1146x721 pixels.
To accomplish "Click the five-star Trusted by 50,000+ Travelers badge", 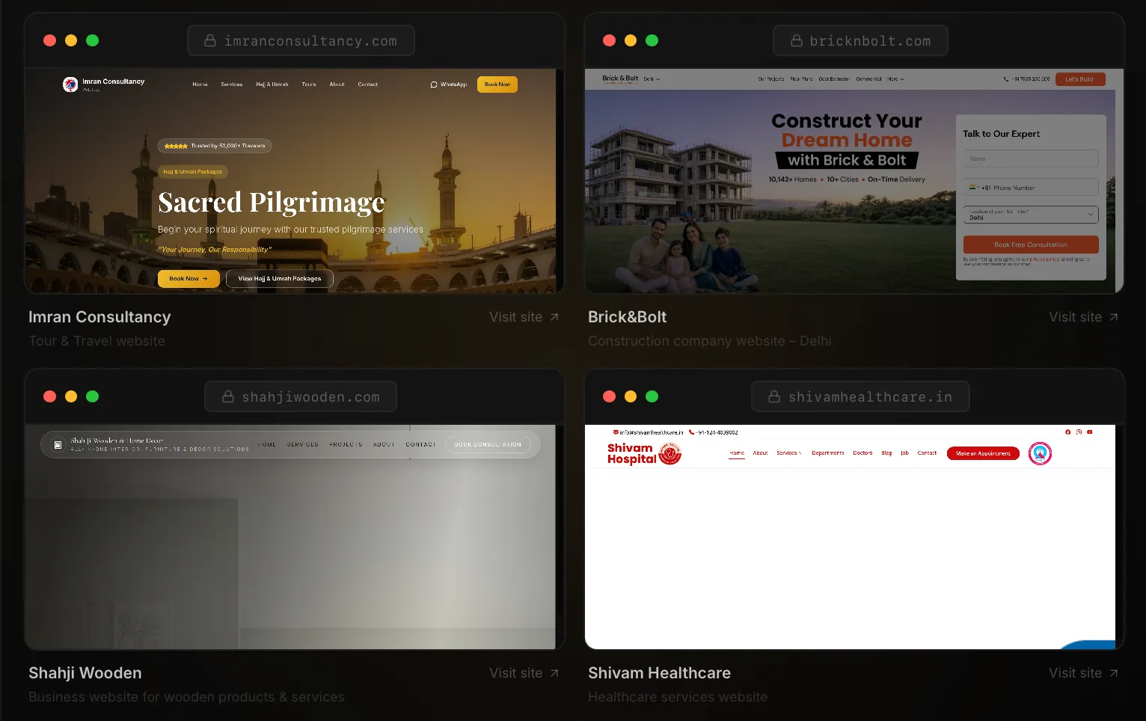I will [215, 146].
